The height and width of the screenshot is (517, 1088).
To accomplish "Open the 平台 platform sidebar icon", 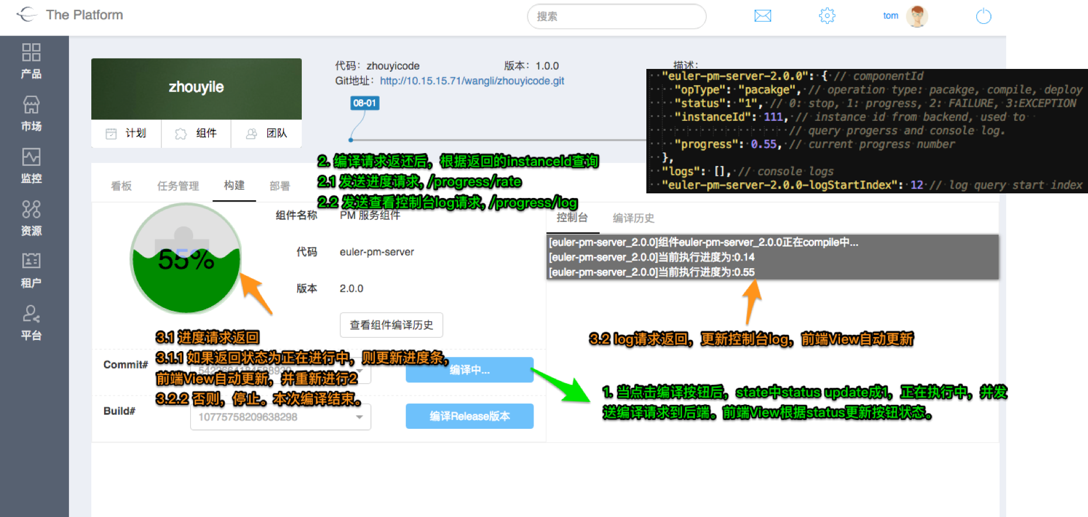I will (32, 322).
